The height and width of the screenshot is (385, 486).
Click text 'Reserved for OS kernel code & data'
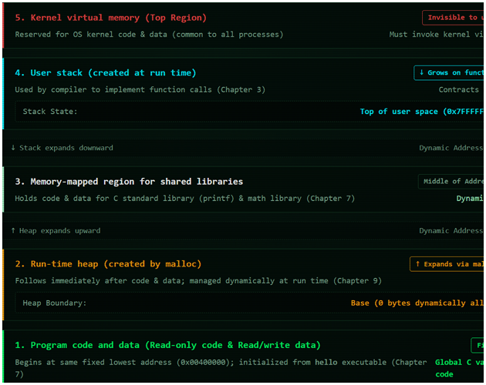91,35
